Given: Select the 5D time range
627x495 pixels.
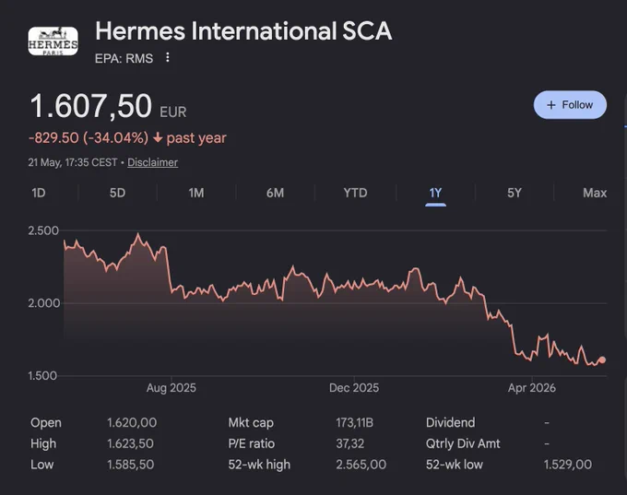Looking at the screenshot, I should (118, 193).
